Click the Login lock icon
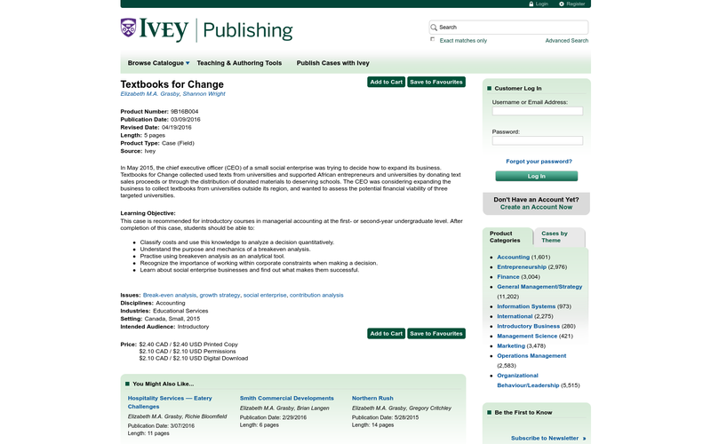This screenshot has height=444, width=711. point(531,4)
